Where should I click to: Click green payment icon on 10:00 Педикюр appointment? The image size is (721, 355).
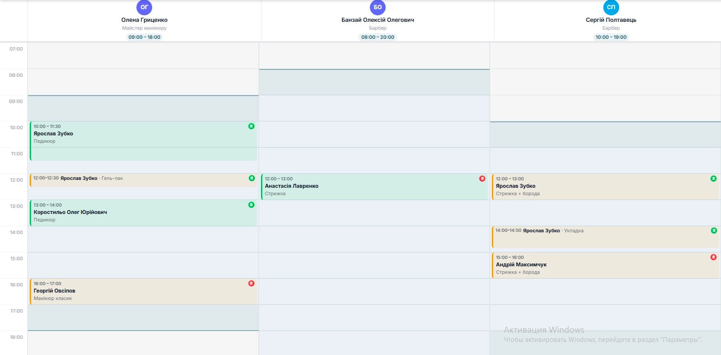251,126
